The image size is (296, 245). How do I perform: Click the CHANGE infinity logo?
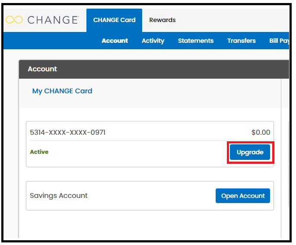[x=42, y=20]
